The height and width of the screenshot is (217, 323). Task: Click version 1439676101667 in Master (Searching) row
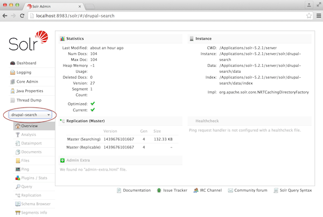tap(118, 139)
